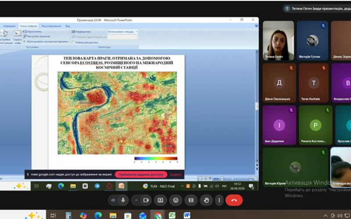Raise hand in the meeting

206,200
